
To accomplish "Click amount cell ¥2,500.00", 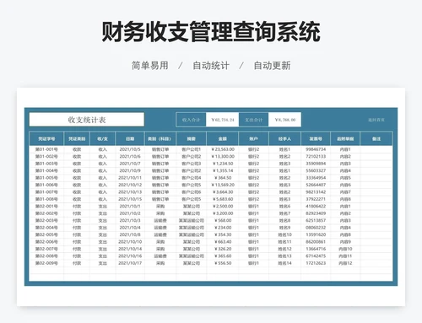I will (223, 206).
